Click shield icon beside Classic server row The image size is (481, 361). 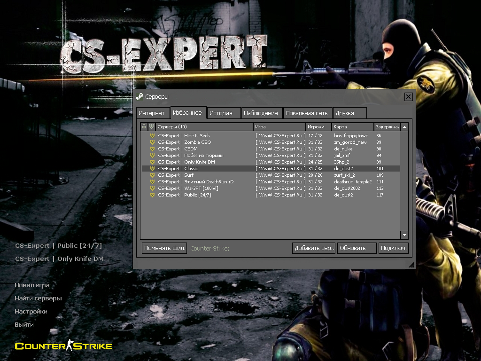(152, 169)
